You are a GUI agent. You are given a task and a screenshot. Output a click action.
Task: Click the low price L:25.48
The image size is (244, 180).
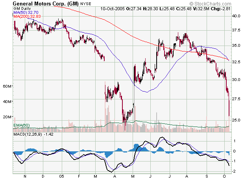pyautogui.click(x=167, y=9)
